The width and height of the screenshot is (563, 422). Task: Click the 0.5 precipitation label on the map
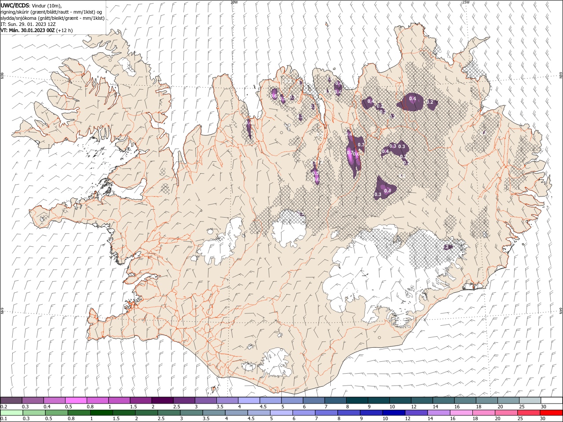(x=315, y=173)
